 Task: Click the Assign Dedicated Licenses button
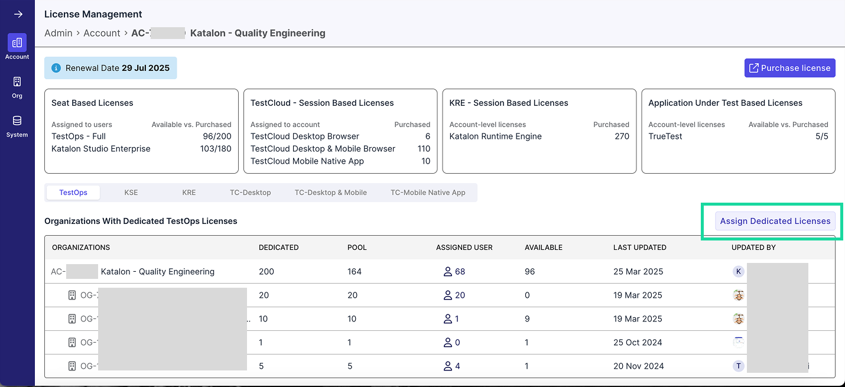(x=775, y=221)
